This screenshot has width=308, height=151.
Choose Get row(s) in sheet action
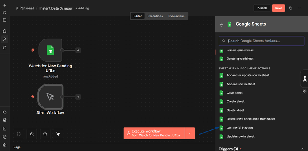[x=240, y=128]
